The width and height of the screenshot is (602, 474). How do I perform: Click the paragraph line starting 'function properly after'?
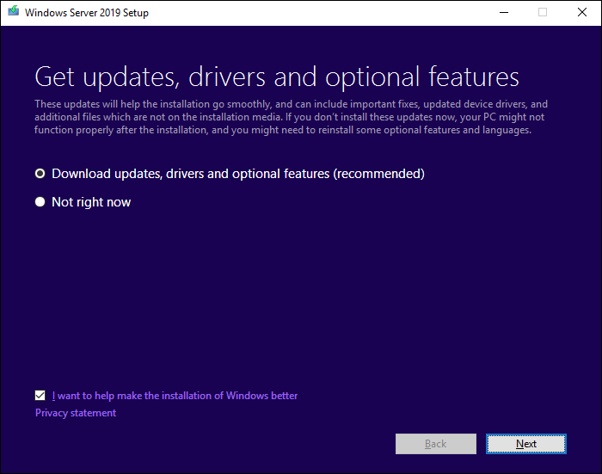pyautogui.click(x=282, y=130)
